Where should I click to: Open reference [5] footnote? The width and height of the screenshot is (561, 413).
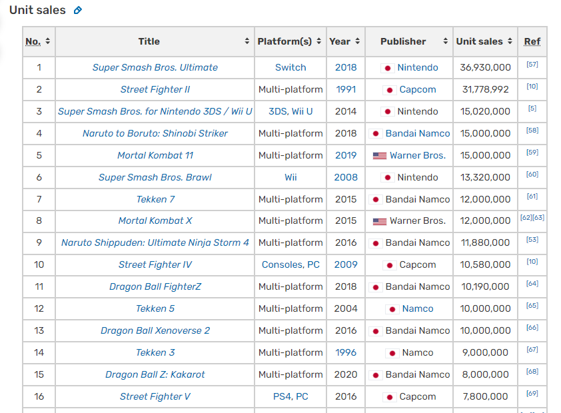pos(532,109)
